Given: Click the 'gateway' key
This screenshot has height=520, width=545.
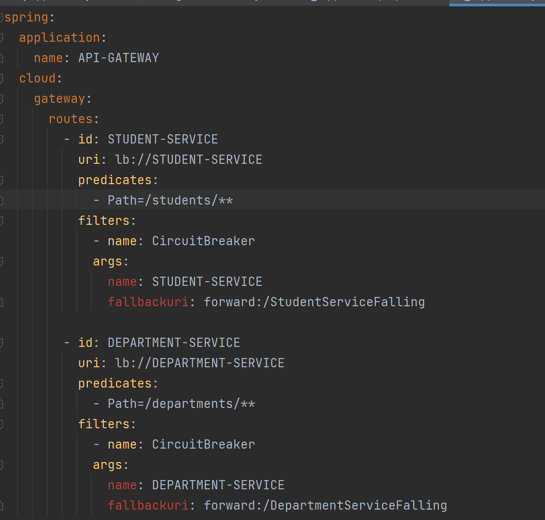Looking at the screenshot, I should tap(59, 99).
